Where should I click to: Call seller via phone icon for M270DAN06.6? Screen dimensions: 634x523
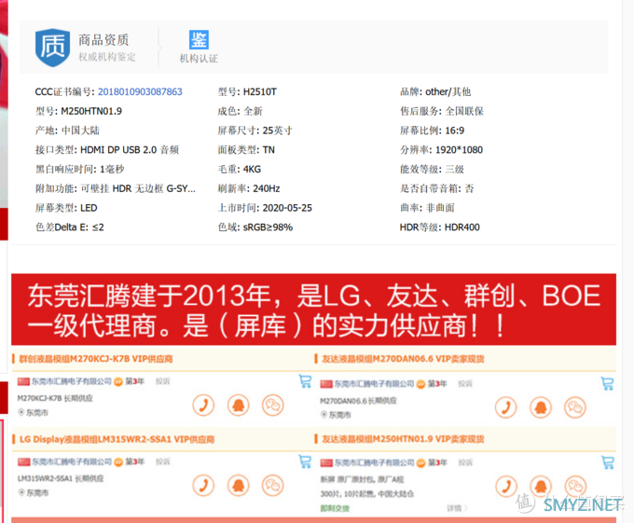point(506,407)
